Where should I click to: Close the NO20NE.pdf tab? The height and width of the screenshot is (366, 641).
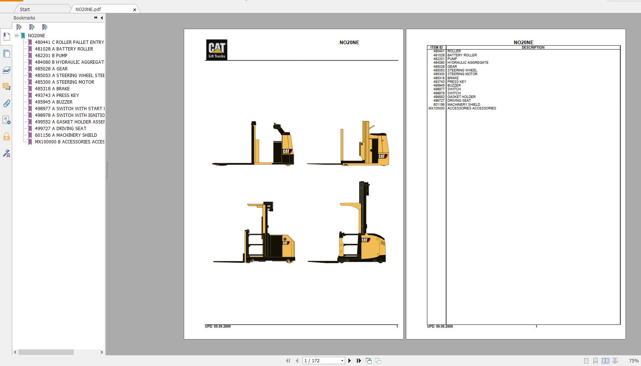[135, 10]
